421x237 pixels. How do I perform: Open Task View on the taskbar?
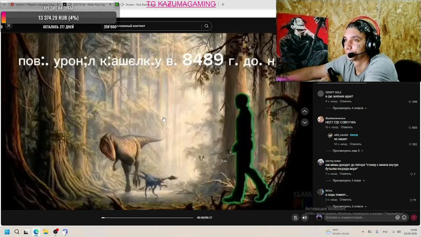click(26, 232)
